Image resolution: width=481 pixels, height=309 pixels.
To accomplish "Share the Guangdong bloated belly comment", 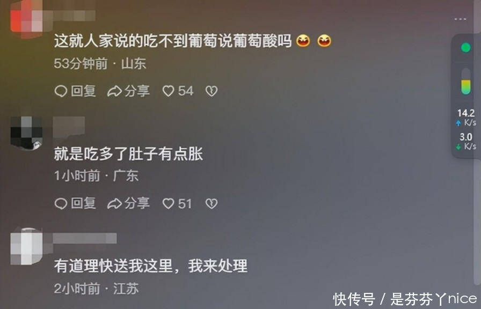I will [x=128, y=203].
